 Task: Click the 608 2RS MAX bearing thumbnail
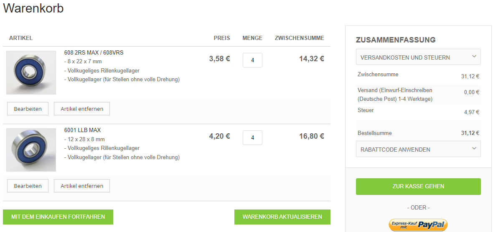tap(31, 72)
